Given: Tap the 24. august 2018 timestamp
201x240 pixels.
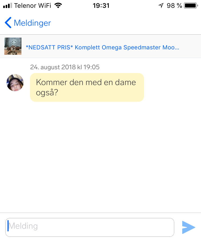Looking at the screenshot, I should (x=65, y=67).
